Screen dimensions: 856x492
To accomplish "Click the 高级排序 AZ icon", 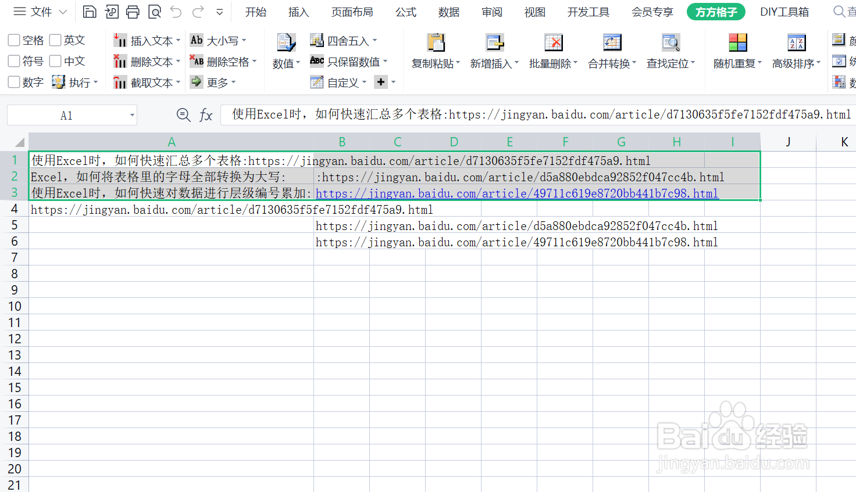I will pyautogui.click(x=796, y=42).
